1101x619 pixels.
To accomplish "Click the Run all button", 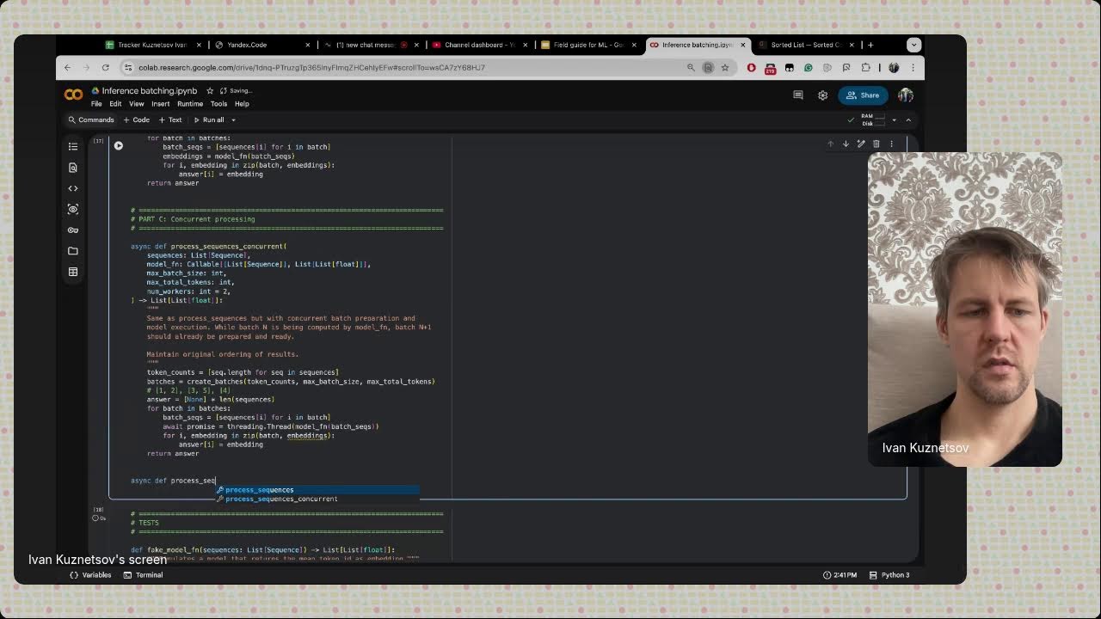I will 209,120.
